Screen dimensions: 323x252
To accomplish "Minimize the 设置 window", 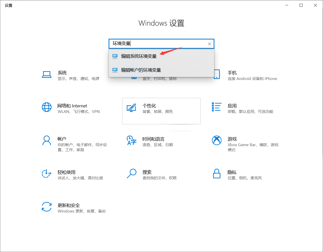I will coord(287,5).
